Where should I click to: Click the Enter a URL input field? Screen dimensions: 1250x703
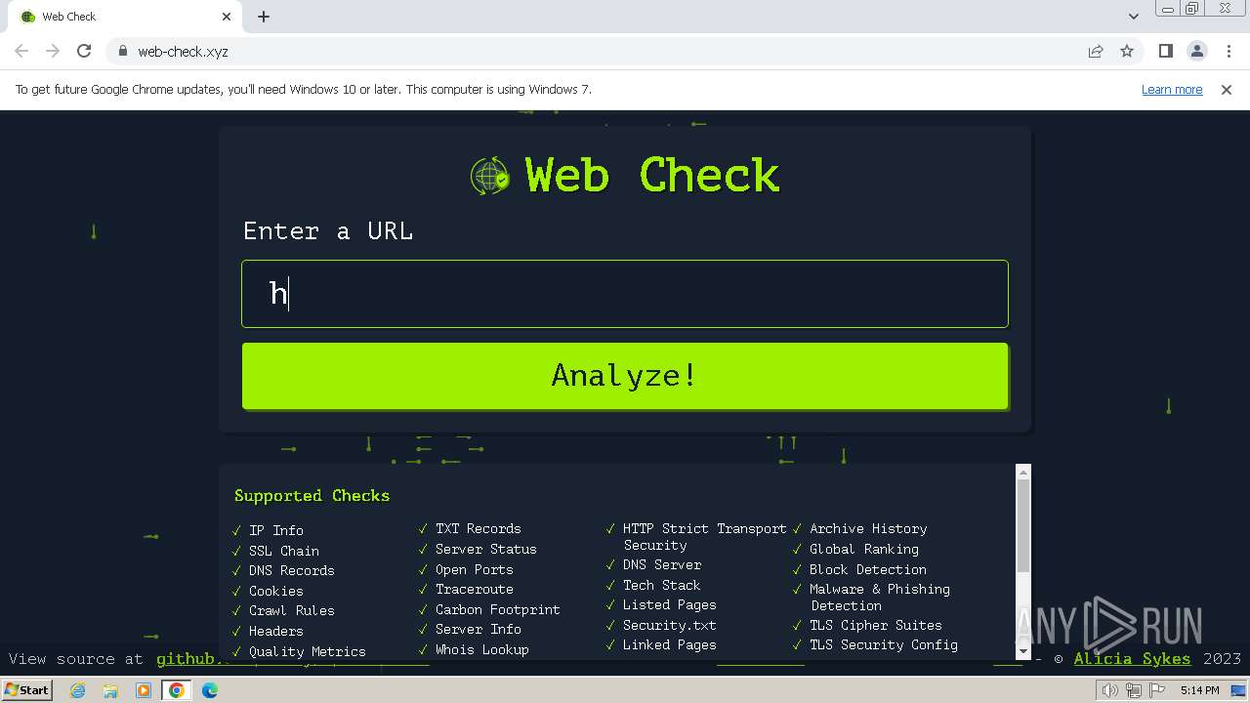625,294
